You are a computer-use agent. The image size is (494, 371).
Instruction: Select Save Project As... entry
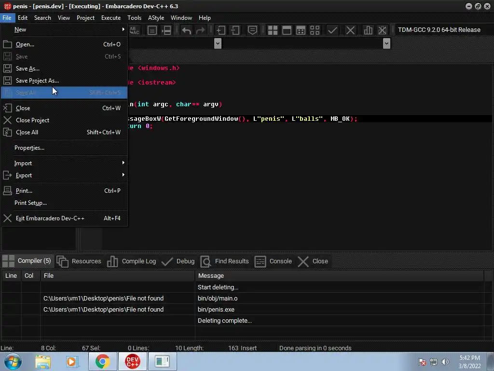64,81
